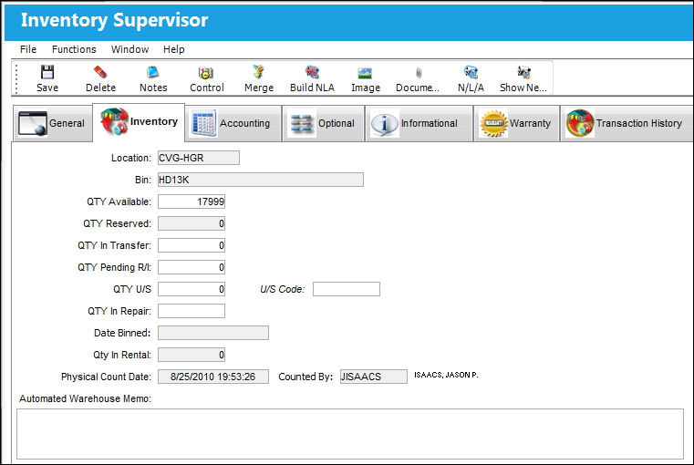Click the Qty In Rental field
The width and height of the screenshot is (694, 465).
[192, 355]
